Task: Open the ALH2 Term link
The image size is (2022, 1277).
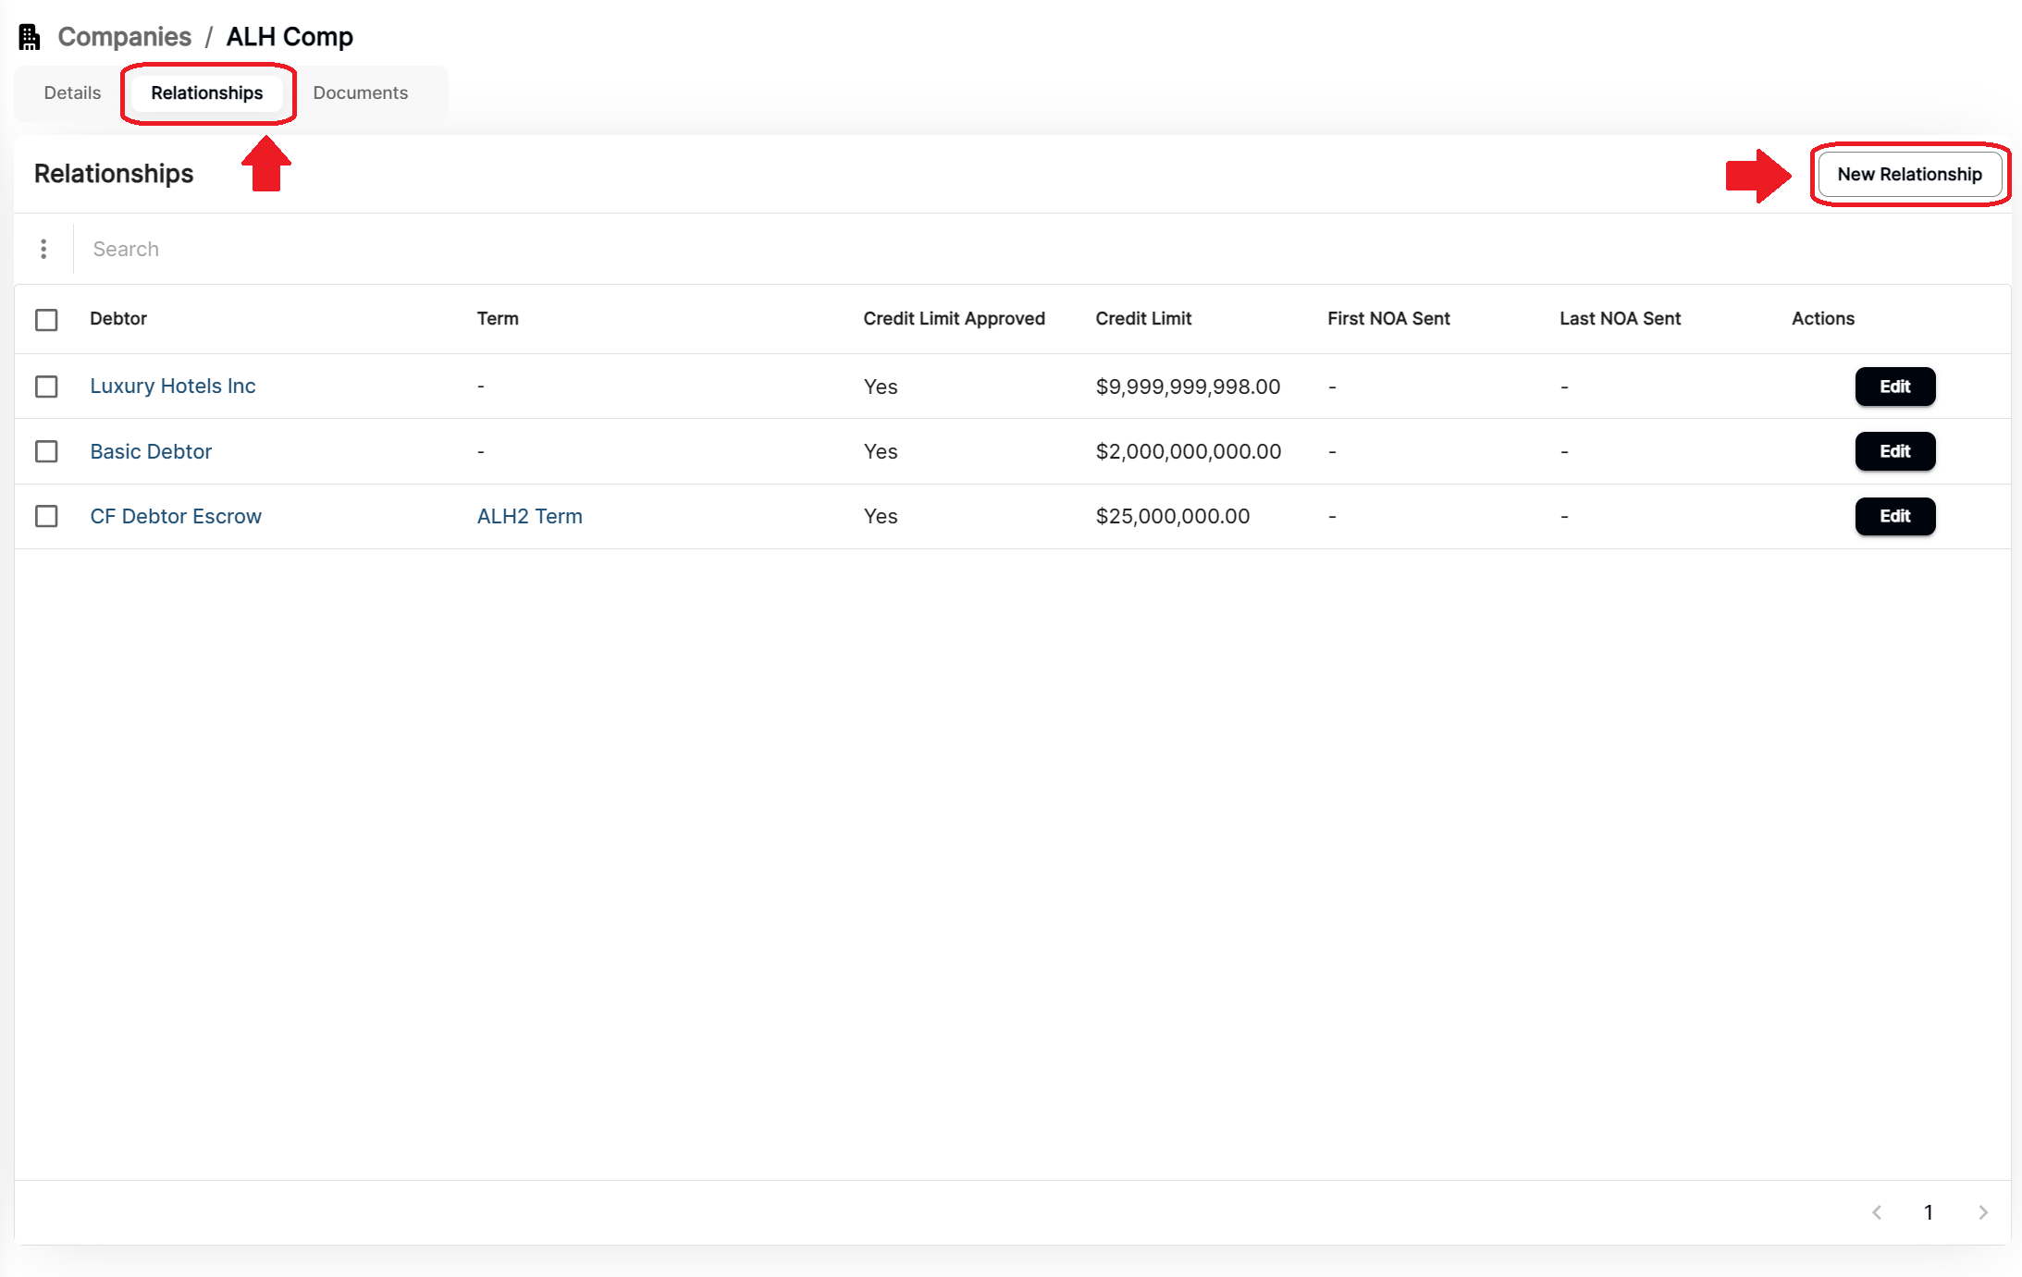Action: (529, 516)
